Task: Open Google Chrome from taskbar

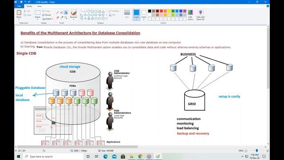Action: click(140, 156)
